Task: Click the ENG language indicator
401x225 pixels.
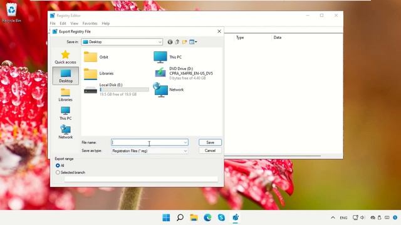Action: click(343, 218)
